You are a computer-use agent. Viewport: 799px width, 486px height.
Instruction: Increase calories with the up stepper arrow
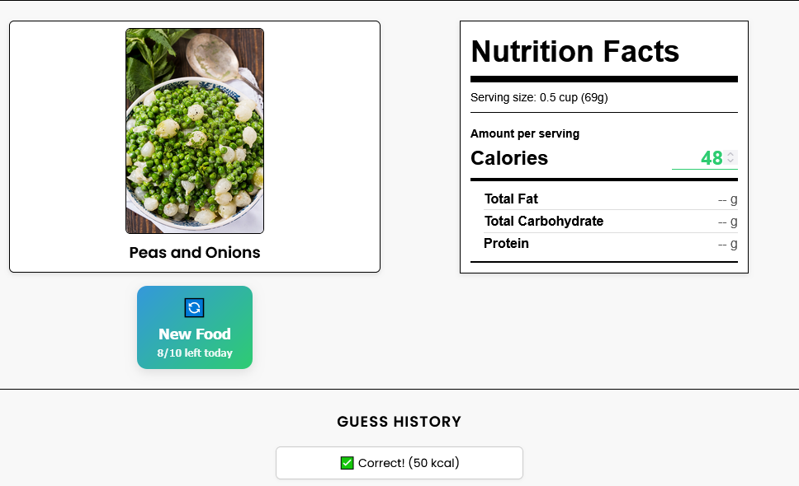coord(730,154)
